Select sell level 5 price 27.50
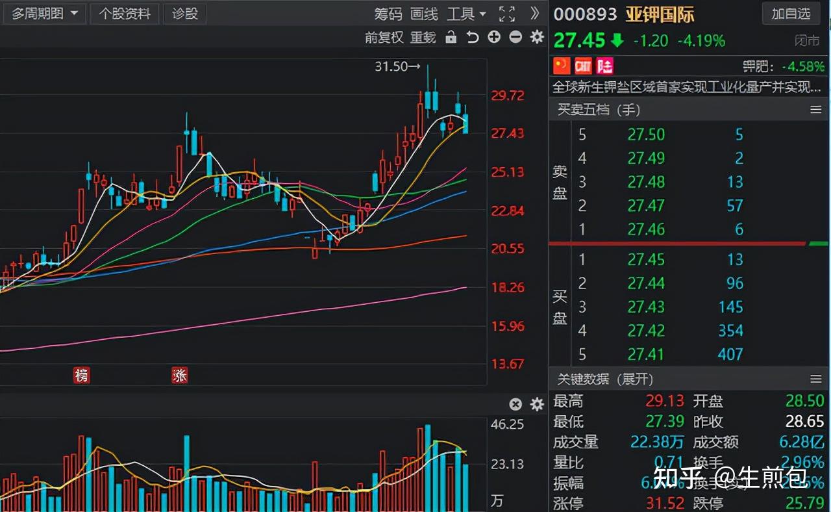 [x=646, y=134]
